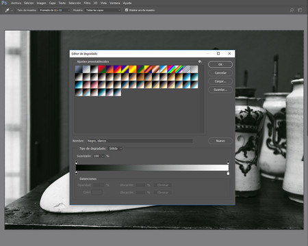Select the white color stop below gradient bar
308x246 pixels.
click(x=228, y=174)
